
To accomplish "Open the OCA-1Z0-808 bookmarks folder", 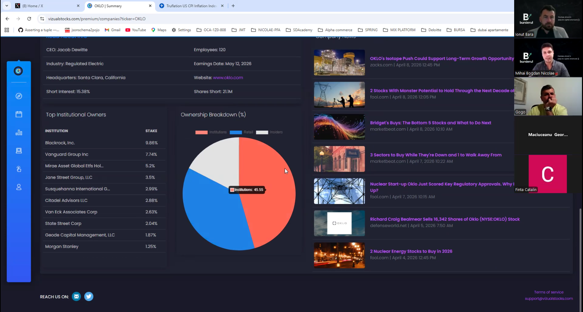I will pos(211,30).
